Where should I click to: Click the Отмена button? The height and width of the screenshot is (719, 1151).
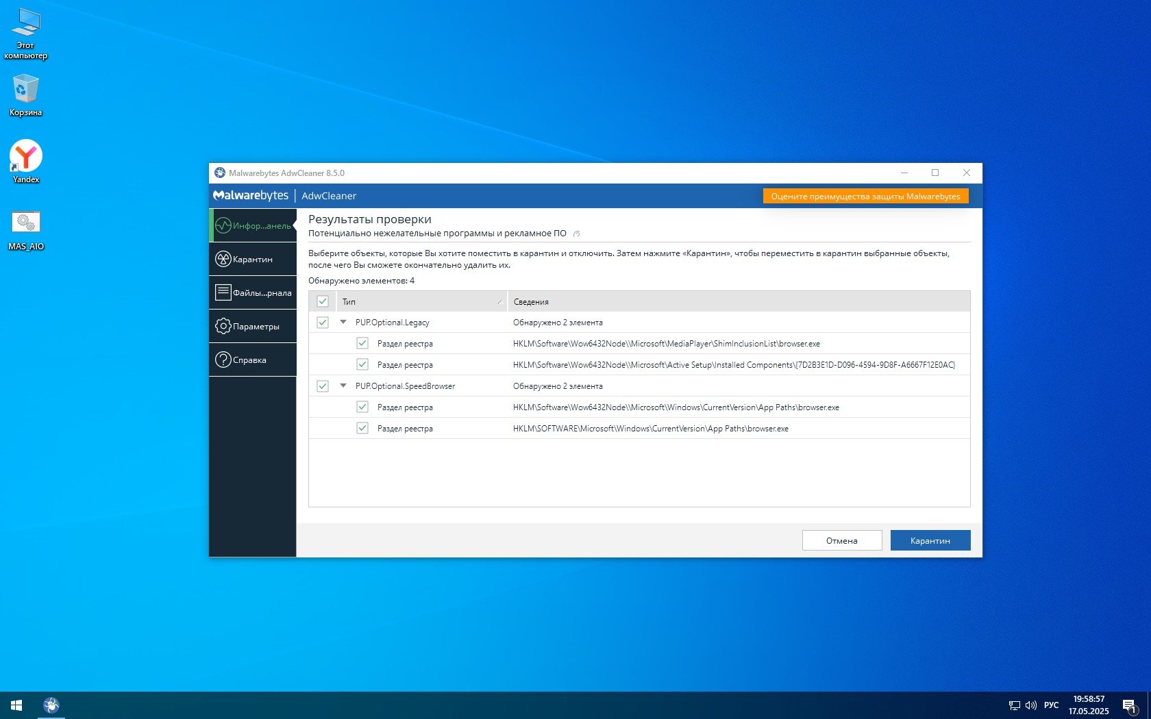[841, 540]
